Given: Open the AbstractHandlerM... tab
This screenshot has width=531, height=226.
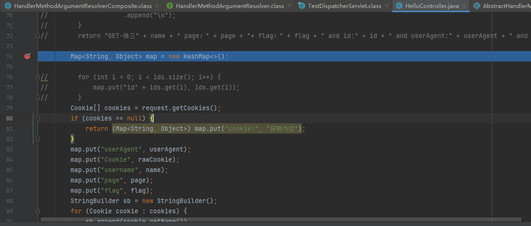Looking at the screenshot, I should coord(507,6).
